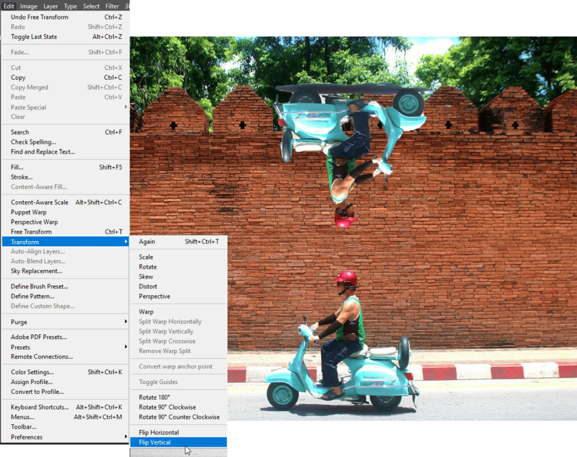This screenshot has width=577, height=457.
Task: Run Check Spelling
Action: (x=33, y=142)
